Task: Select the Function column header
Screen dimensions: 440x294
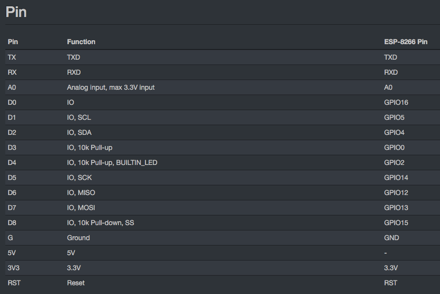Action: click(x=81, y=42)
